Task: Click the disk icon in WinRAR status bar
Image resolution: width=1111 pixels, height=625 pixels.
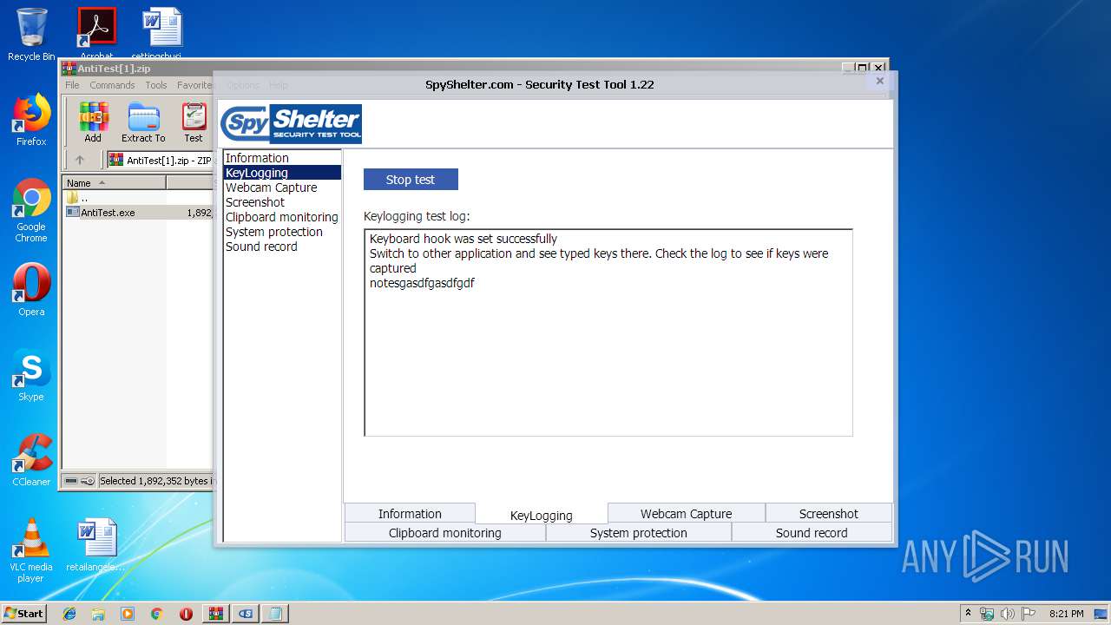Action: pyautogui.click(x=72, y=481)
